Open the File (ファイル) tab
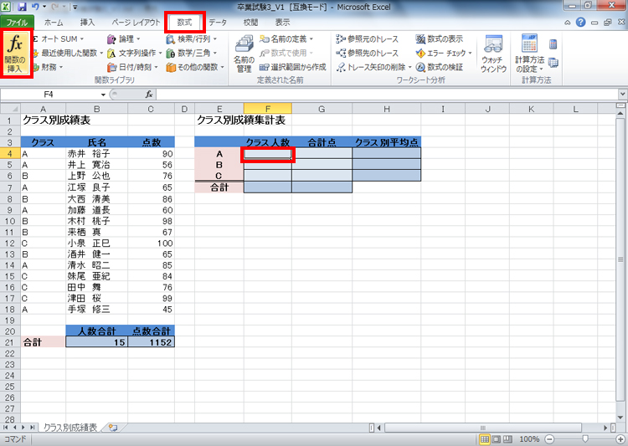 (18, 23)
